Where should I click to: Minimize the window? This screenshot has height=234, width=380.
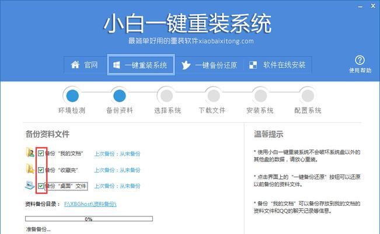[361, 6]
